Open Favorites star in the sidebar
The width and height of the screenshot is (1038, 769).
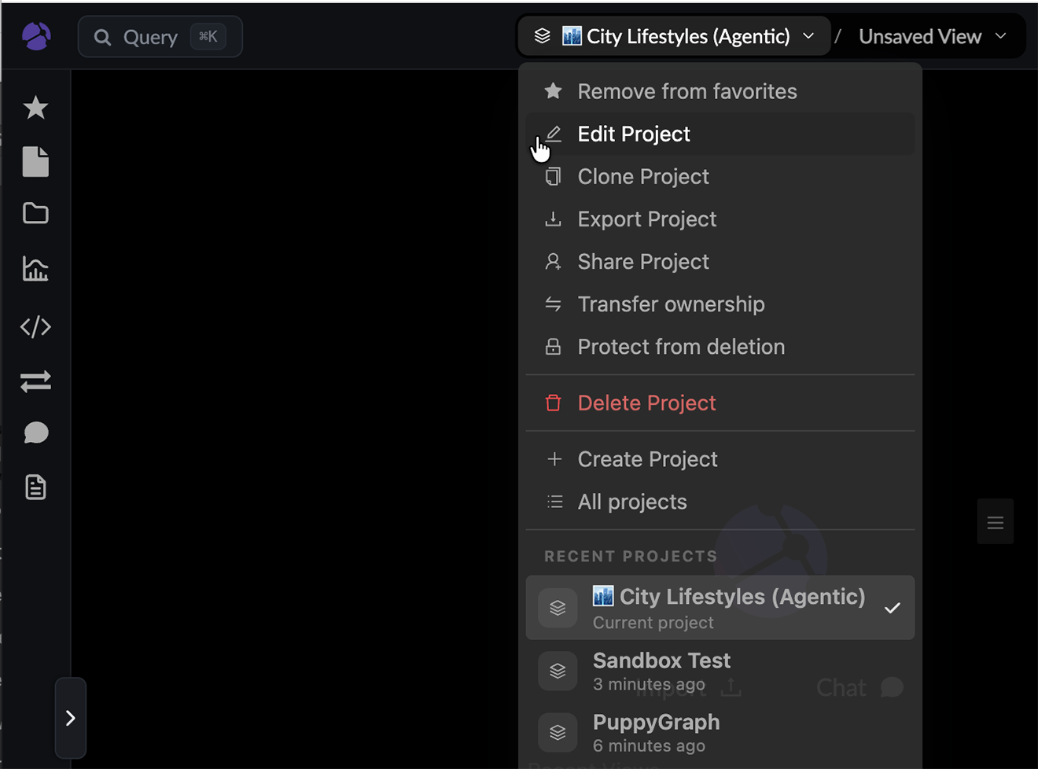pyautogui.click(x=35, y=108)
